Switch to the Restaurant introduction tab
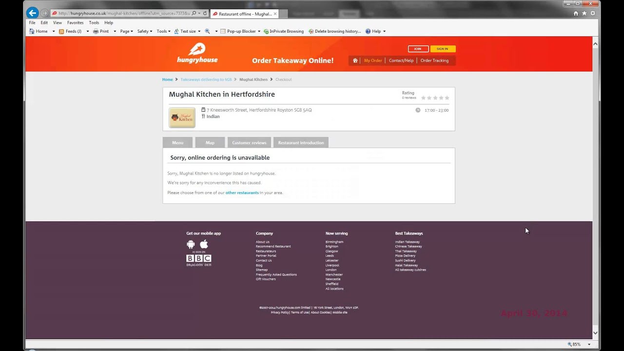 point(301,142)
